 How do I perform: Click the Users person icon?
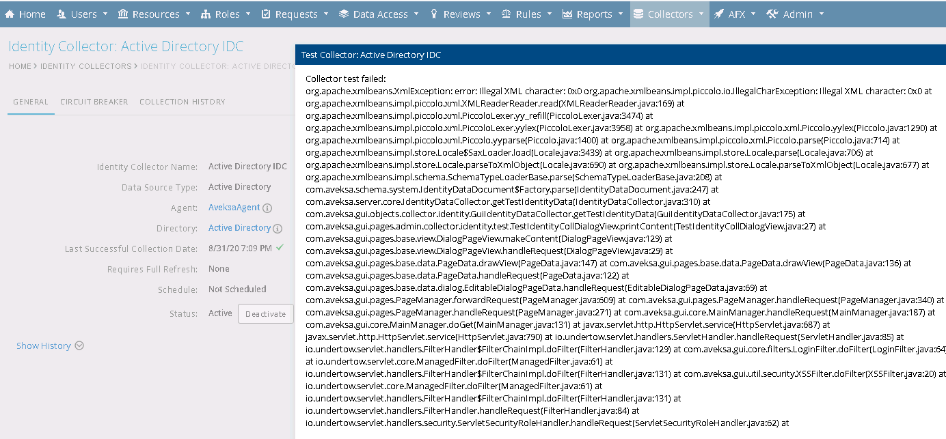[62, 14]
